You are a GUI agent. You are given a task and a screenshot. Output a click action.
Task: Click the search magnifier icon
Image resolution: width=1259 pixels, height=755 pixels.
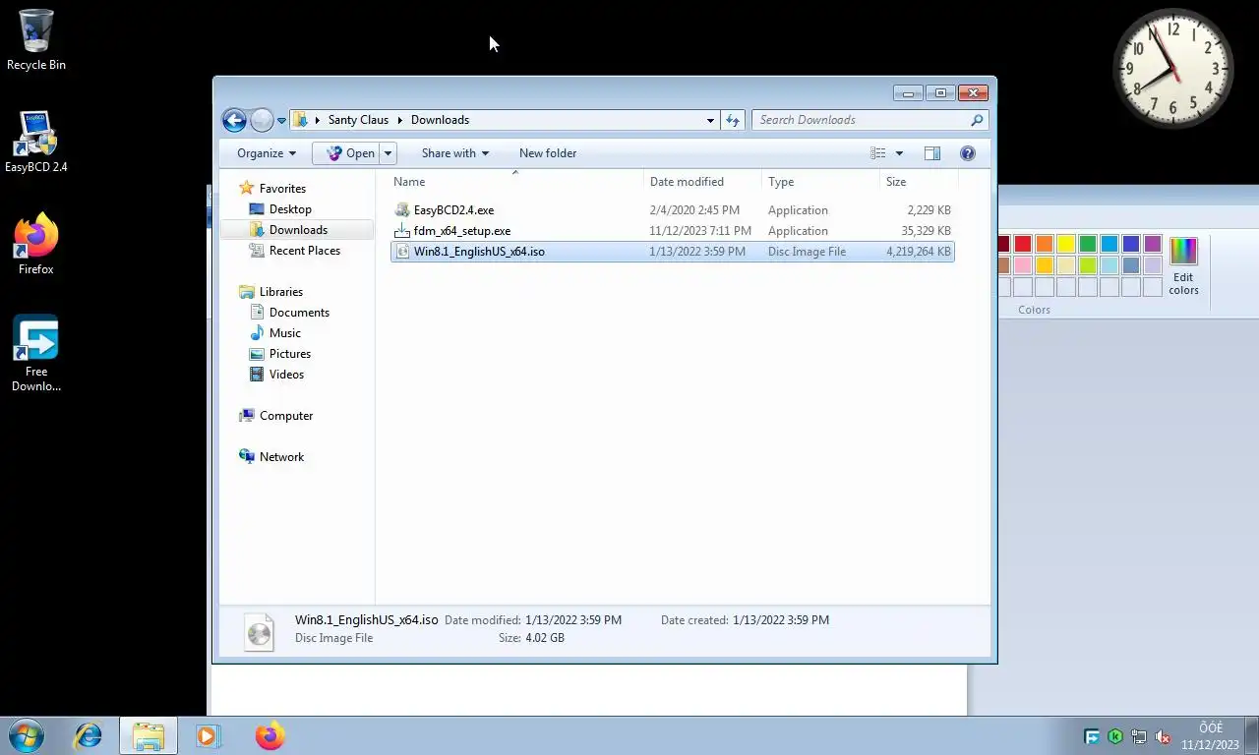977,120
